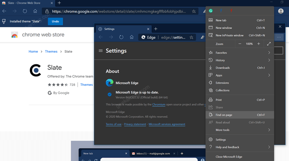Click the Slate theme logo image
The width and height of the screenshot is (289, 161).
click(x=36, y=70)
